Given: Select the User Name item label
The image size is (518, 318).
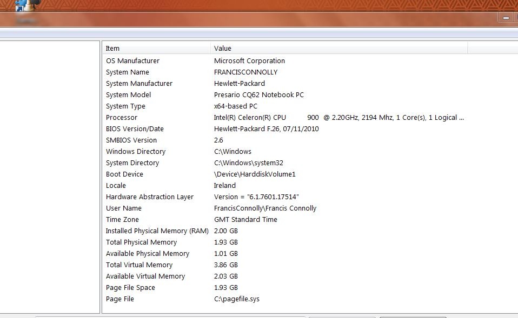Looking at the screenshot, I should tap(124, 208).
